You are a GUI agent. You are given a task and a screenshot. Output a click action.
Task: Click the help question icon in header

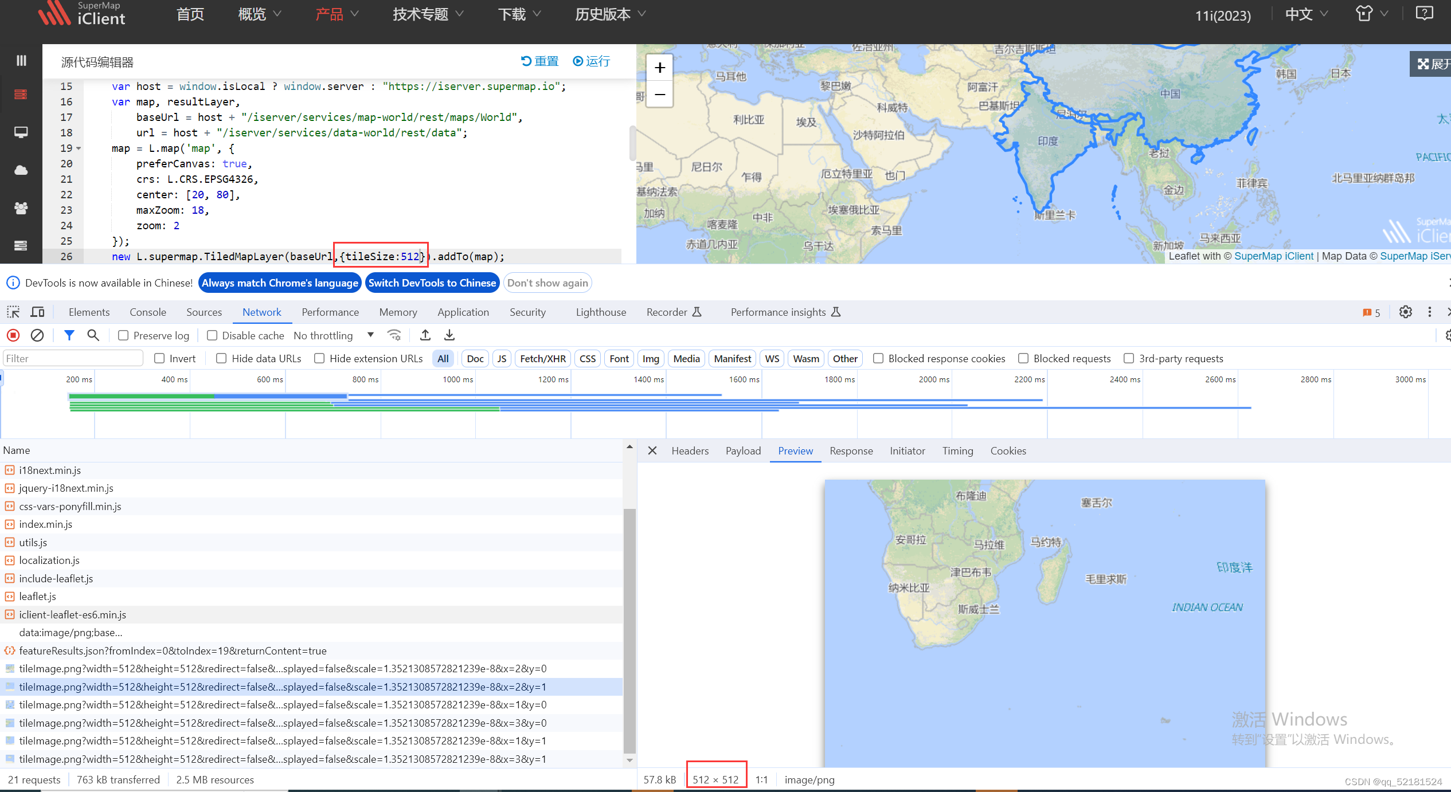coord(1424,13)
